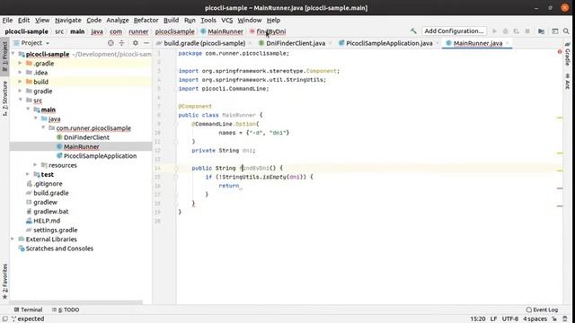Click the Run green play icon

pyautogui.click(x=494, y=31)
